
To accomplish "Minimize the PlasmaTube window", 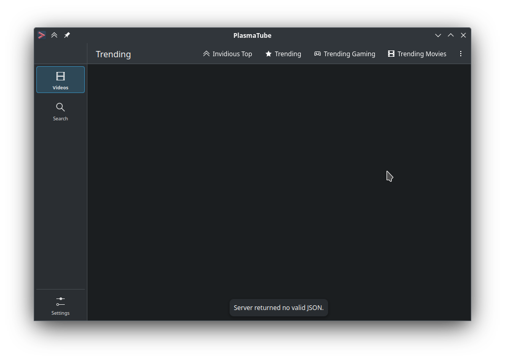I will [438, 35].
